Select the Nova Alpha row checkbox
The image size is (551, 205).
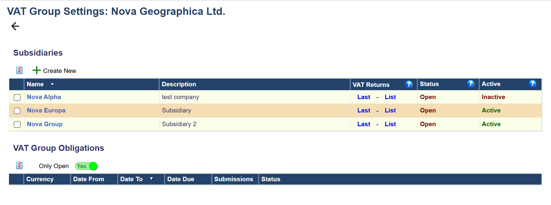click(17, 97)
